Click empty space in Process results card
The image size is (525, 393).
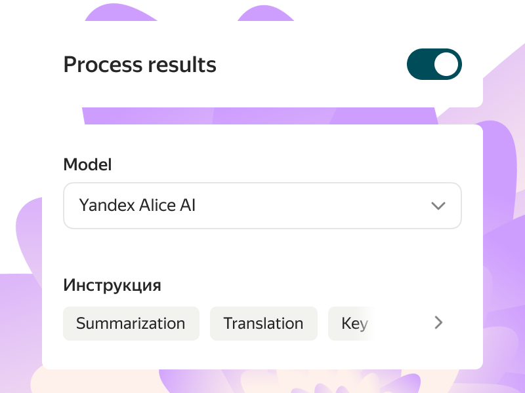click(x=308, y=64)
